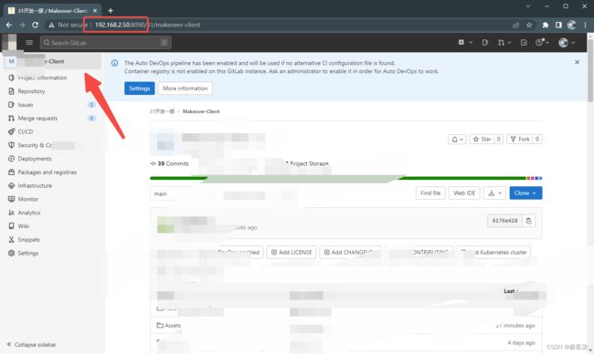The width and height of the screenshot is (594, 354).
Task: Open CI/CD in sidebar
Action: point(26,131)
